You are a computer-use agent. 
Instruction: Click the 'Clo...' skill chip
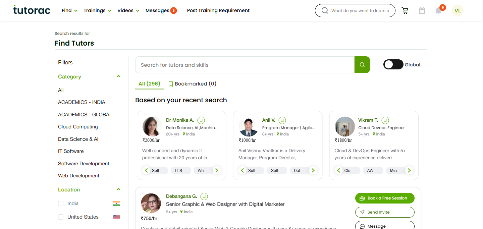coord(350,171)
